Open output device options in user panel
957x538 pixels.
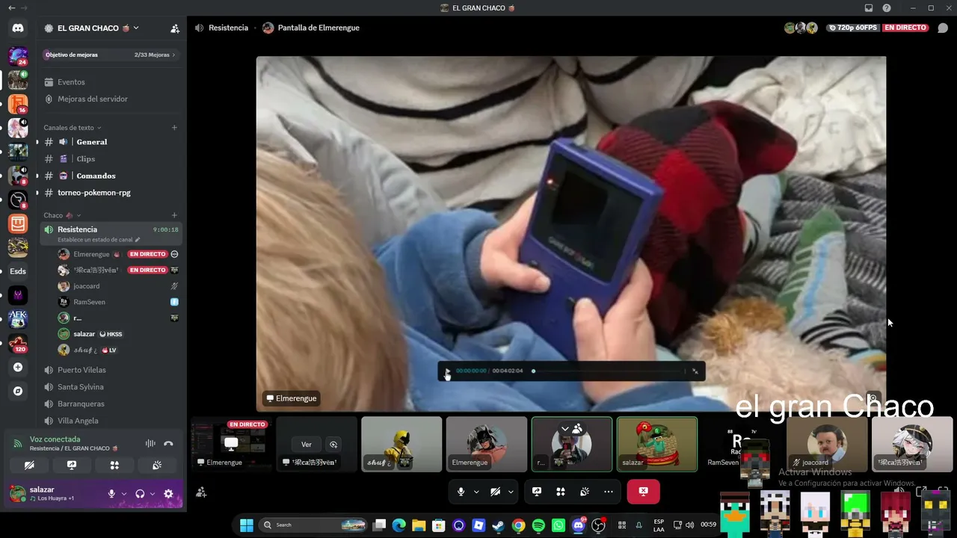[x=152, y=494]
